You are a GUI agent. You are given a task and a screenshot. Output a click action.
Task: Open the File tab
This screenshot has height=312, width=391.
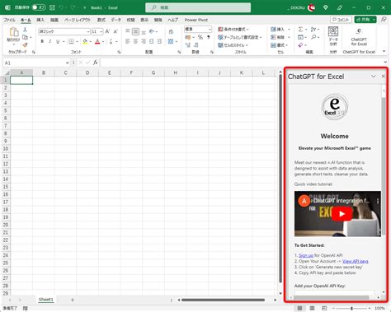point(9,20)
